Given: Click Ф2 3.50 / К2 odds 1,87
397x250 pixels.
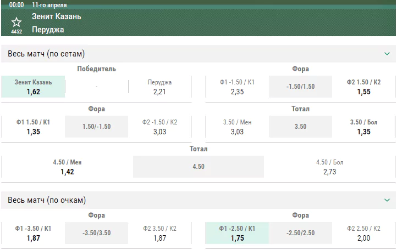Looking at the screenshot, I should coord(159,233).
